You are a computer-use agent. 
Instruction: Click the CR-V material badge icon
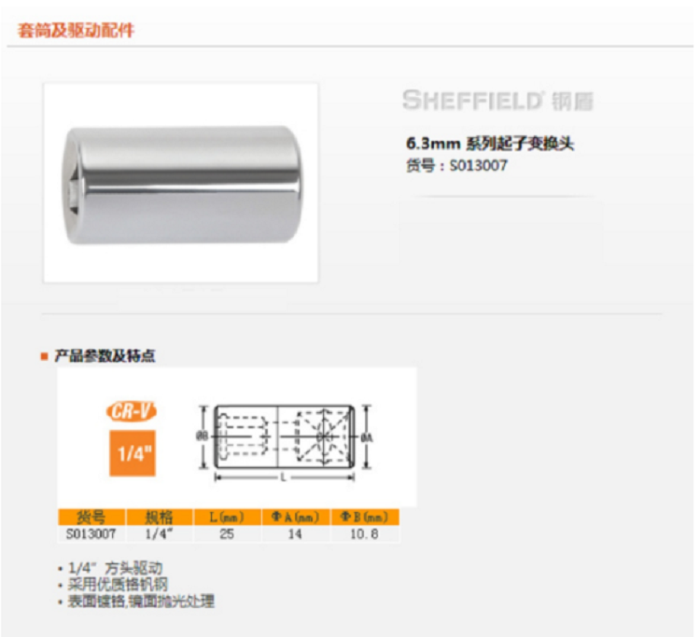(x=132, y=411)
